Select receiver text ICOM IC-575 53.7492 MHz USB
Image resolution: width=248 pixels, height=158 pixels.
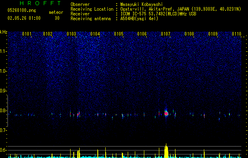pyautogui.click(x=158, y=14)
